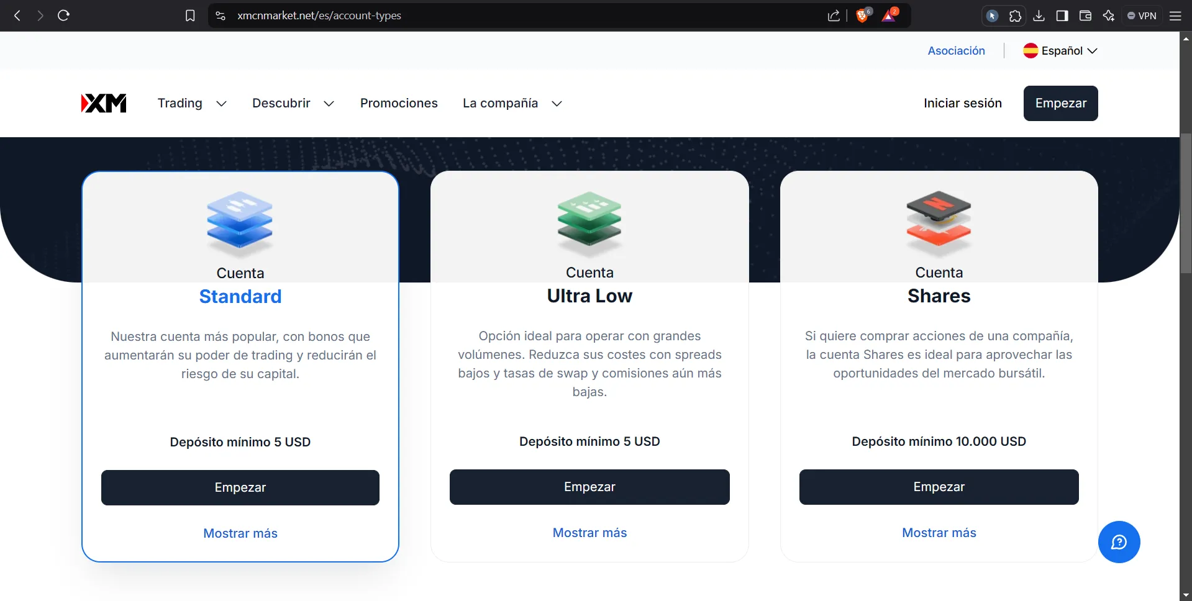Click the Spanish flag icon
This screenshot has width=1192, height=601.
click(x=1030, y=51)
